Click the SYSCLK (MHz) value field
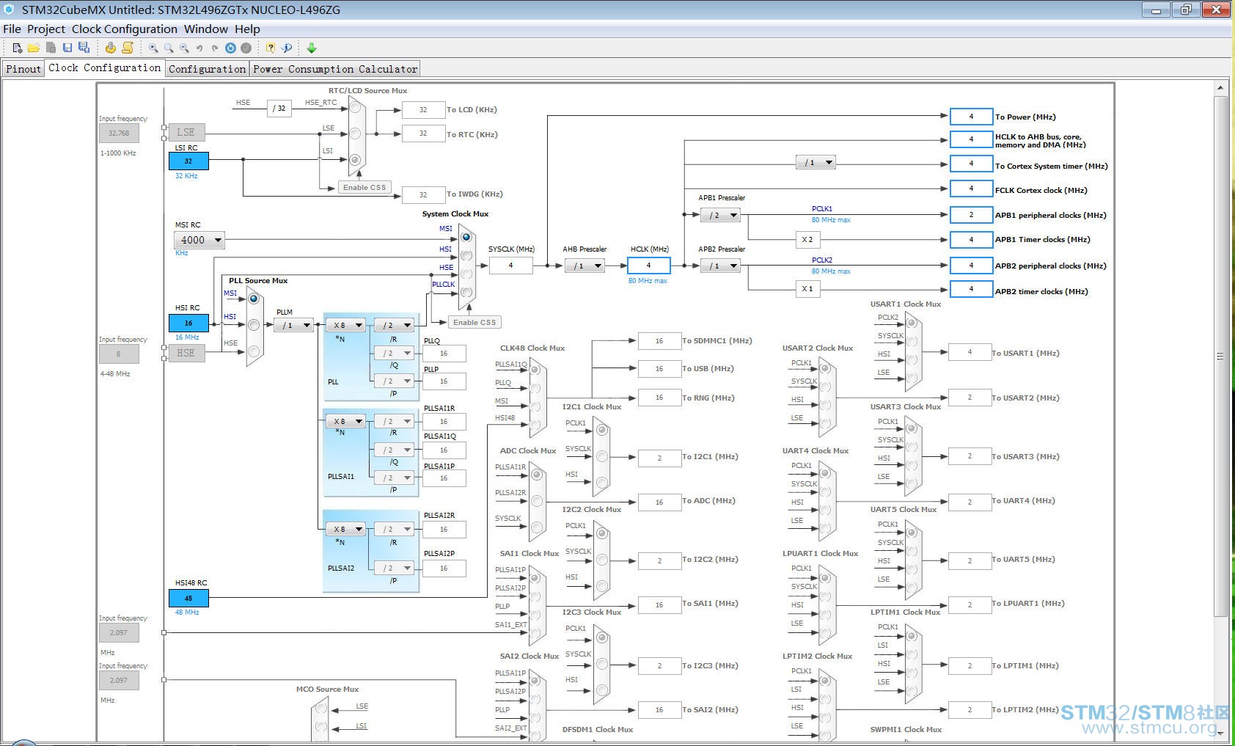1235x746 pixels. point(510,265)
